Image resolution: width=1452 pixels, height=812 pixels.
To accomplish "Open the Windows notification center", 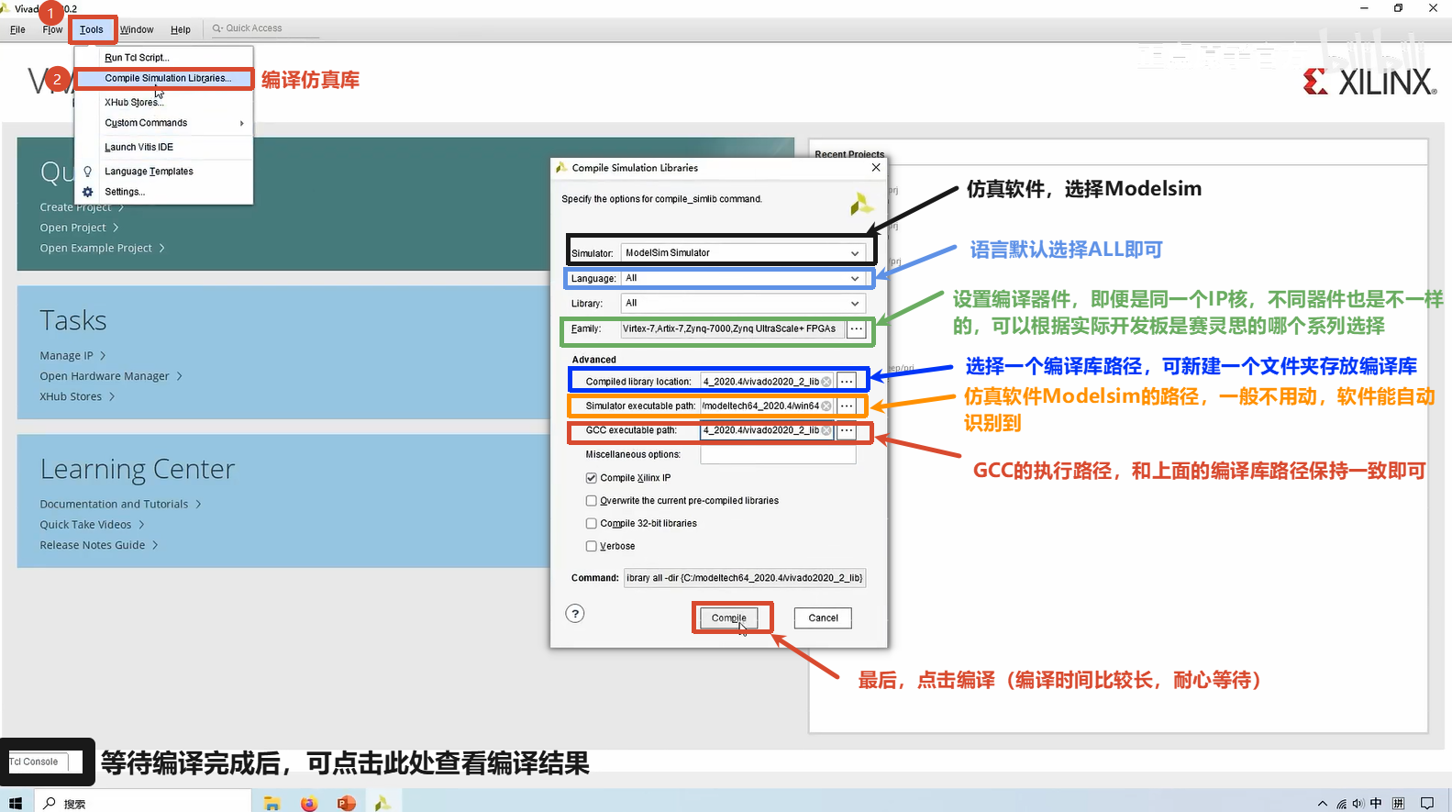I will pyautogui.click(x=1427, y=804).
